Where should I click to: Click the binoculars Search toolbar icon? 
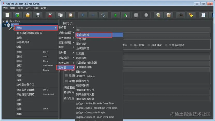click(181, 15)
